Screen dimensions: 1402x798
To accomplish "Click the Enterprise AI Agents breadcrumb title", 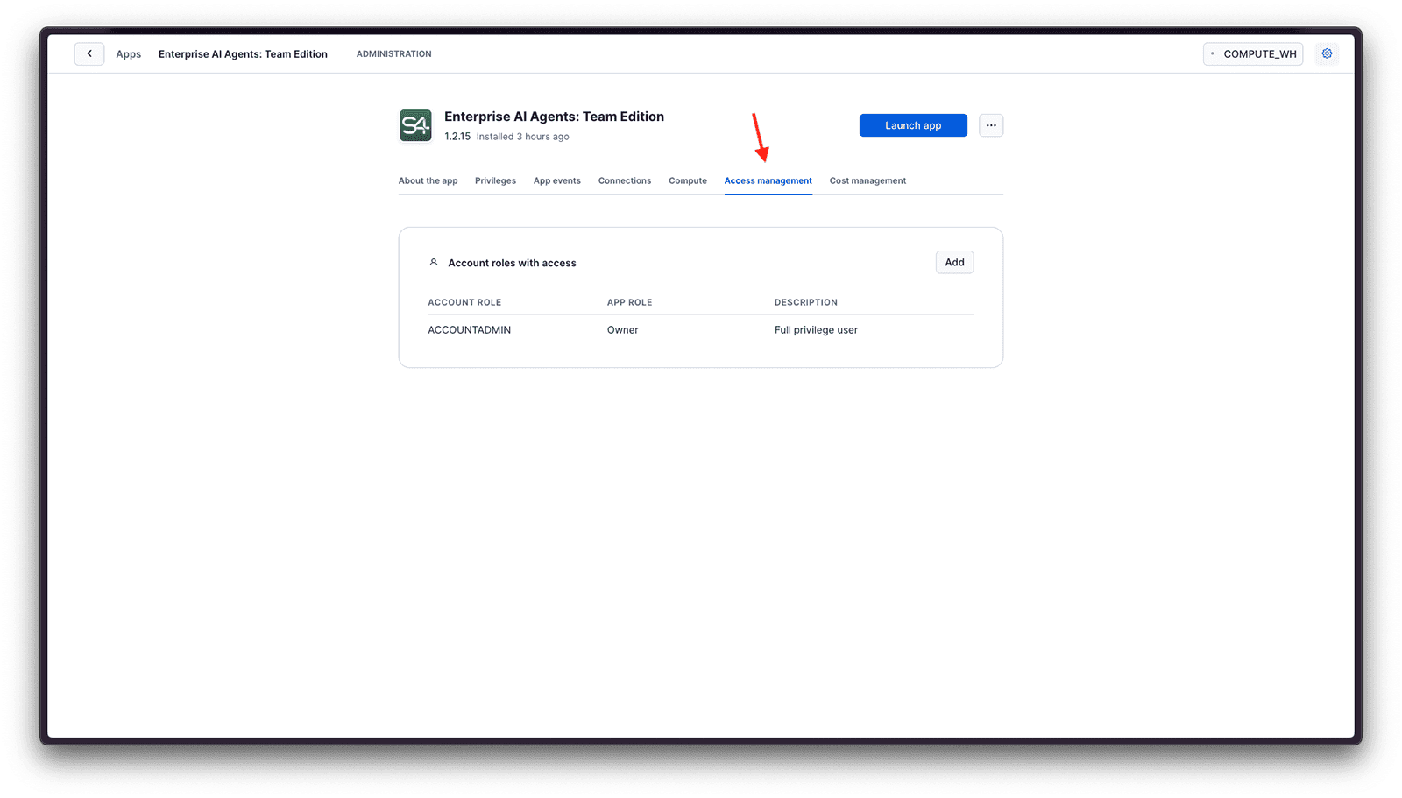I will click(243, 53).
